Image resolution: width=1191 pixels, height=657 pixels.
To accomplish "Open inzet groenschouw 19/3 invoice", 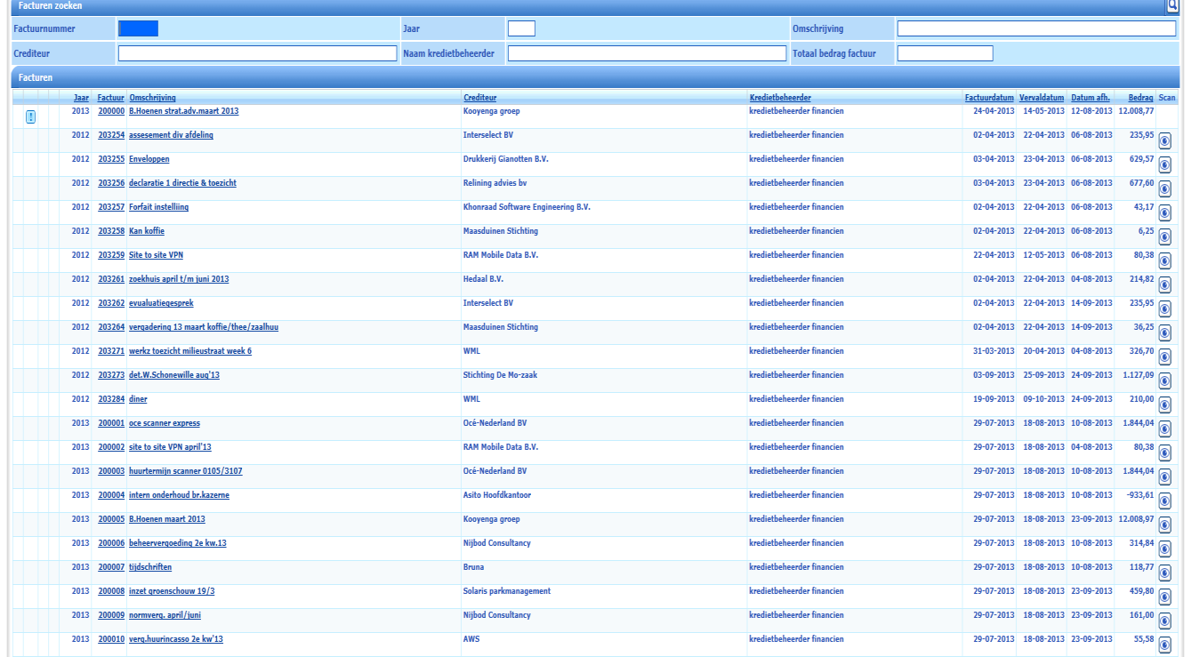I will pyautogui.click(x=173, y=591).
